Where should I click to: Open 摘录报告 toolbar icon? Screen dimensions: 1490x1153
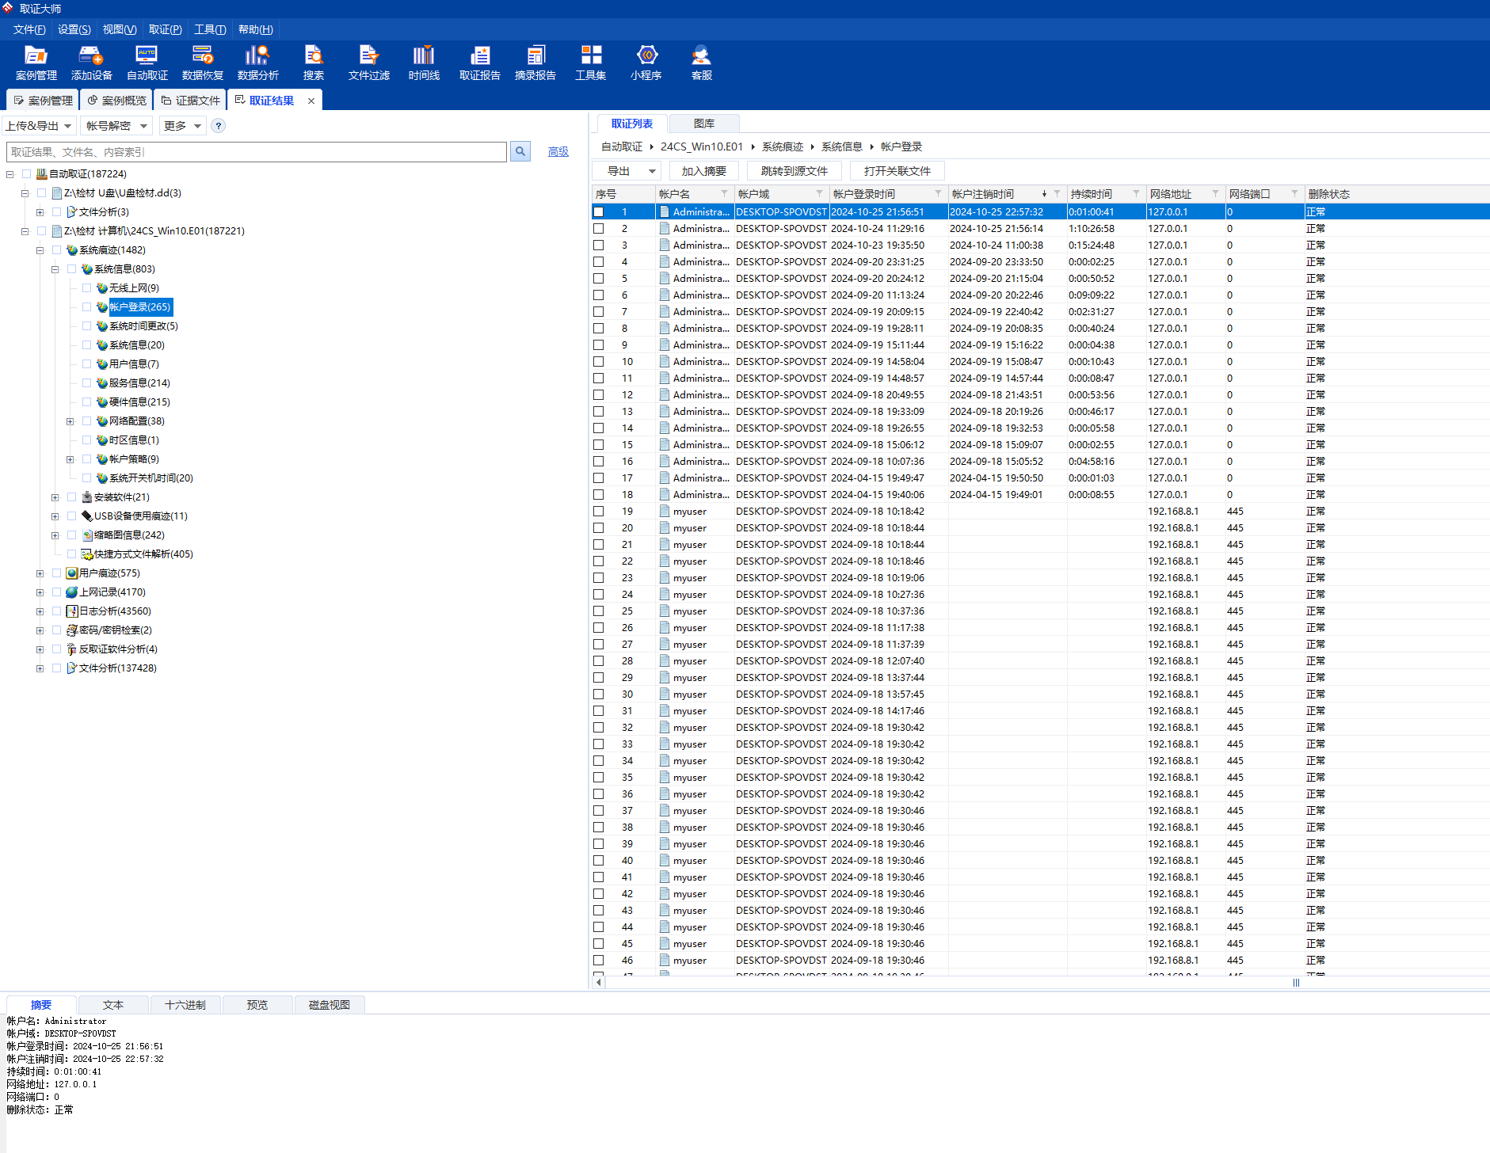tap(535, 63)
